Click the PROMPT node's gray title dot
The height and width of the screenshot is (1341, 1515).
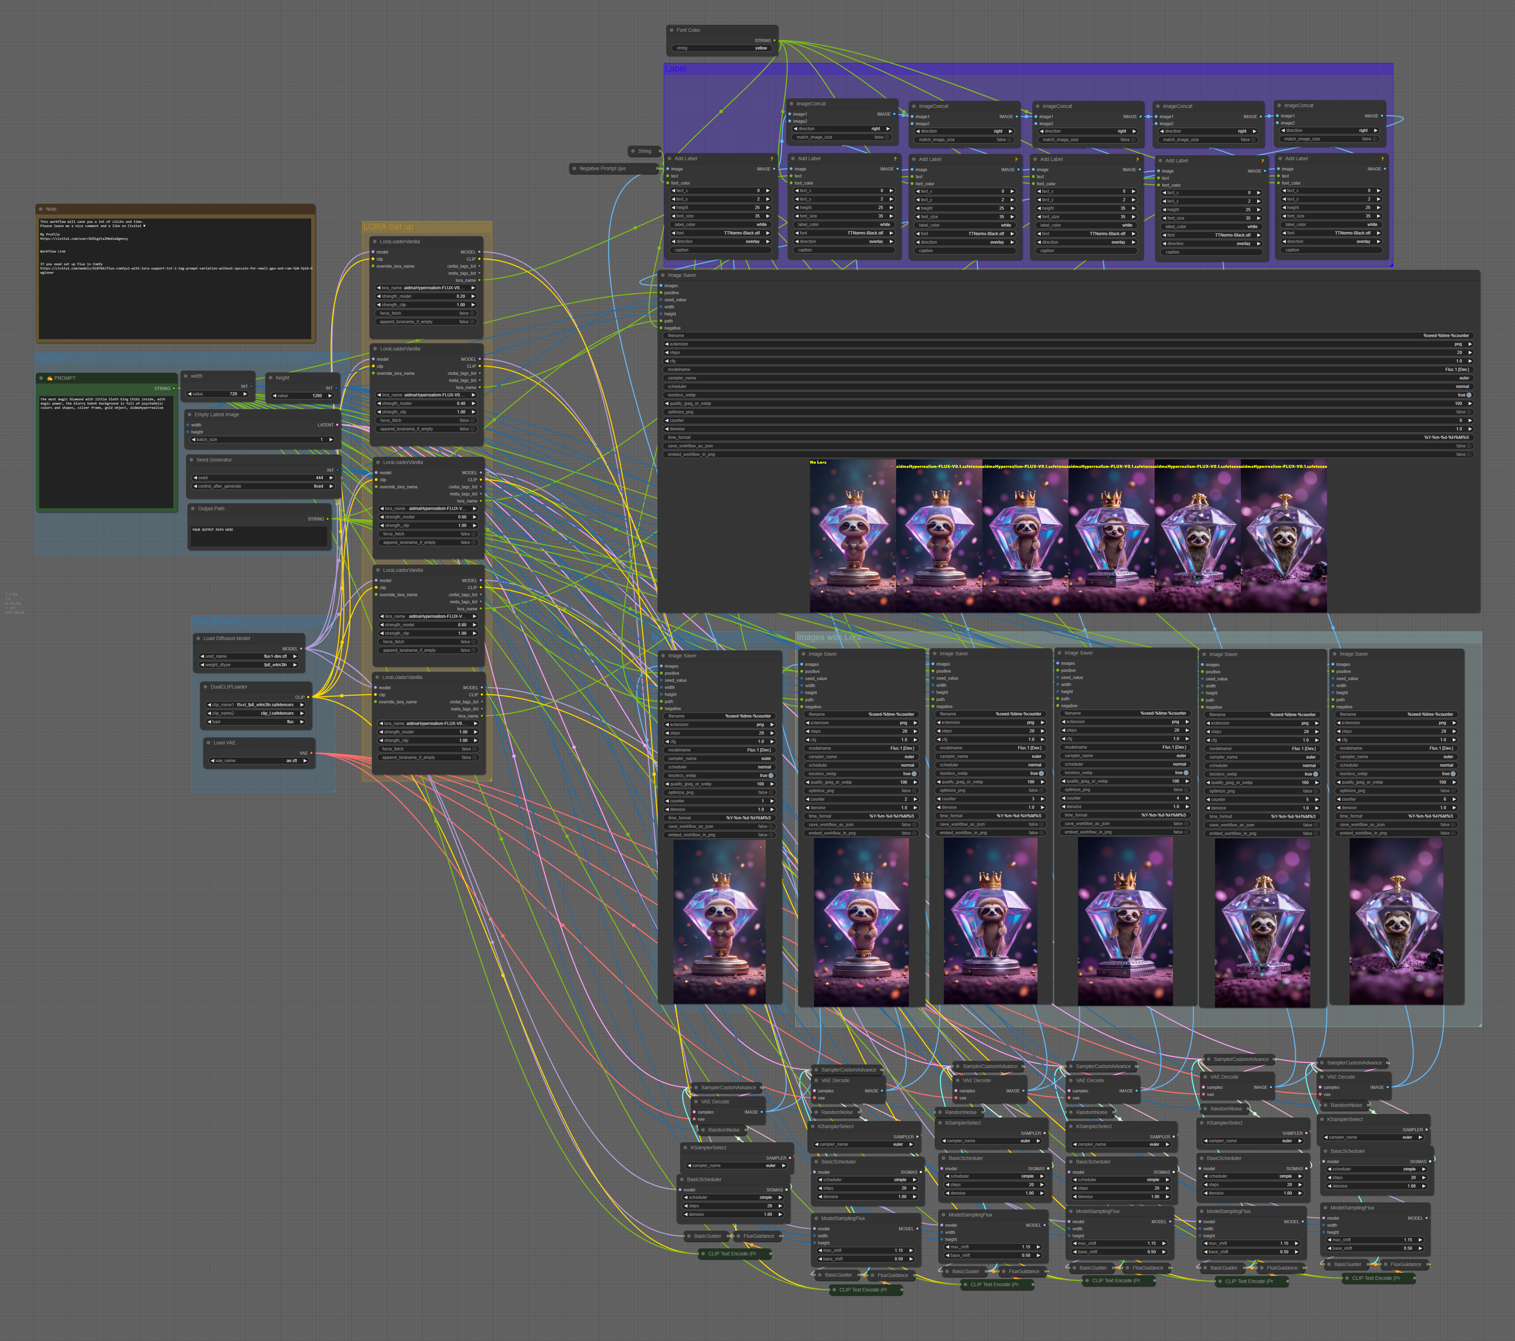coord(41,378)
